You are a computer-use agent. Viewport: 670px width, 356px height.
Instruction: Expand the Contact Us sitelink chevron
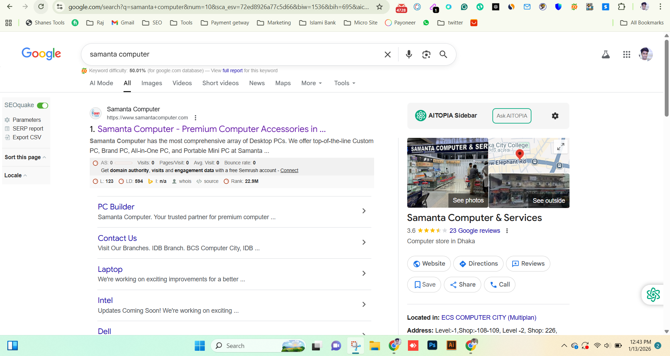pos(364,242)
